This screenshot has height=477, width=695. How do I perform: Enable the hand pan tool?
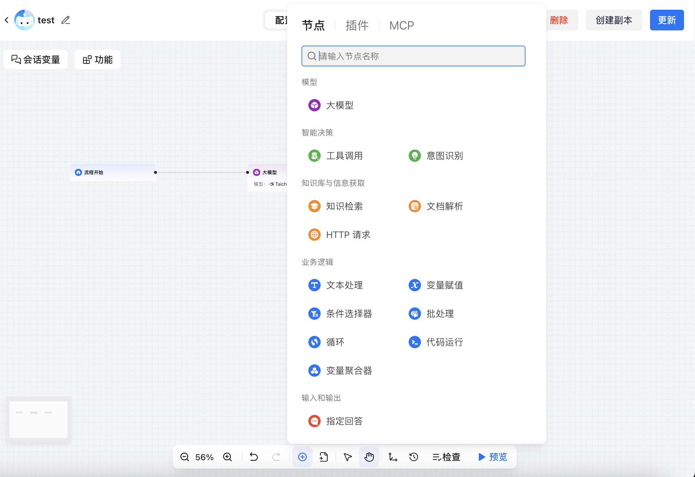369,457
